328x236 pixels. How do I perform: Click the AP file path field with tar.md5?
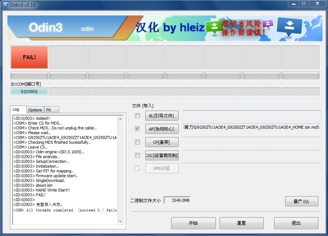[x=251, y=128]
